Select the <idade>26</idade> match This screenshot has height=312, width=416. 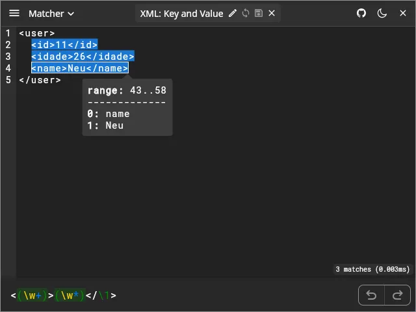point(83,57)
